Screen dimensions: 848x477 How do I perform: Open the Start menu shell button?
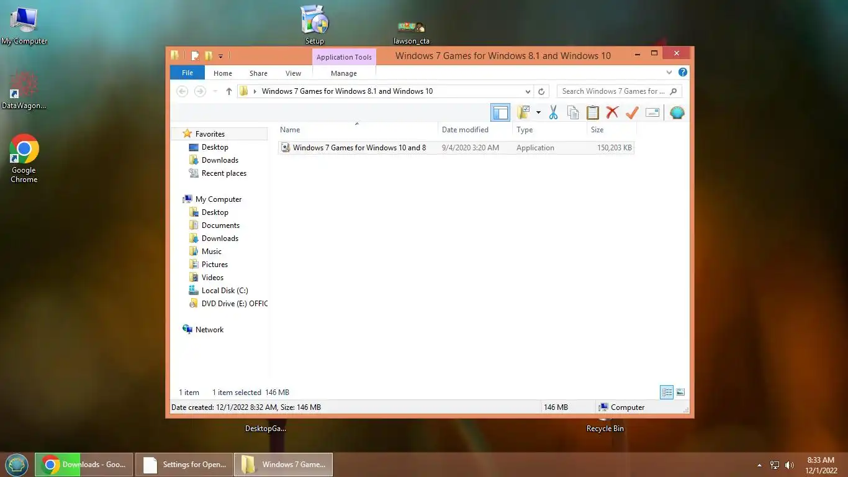point(17,465)
